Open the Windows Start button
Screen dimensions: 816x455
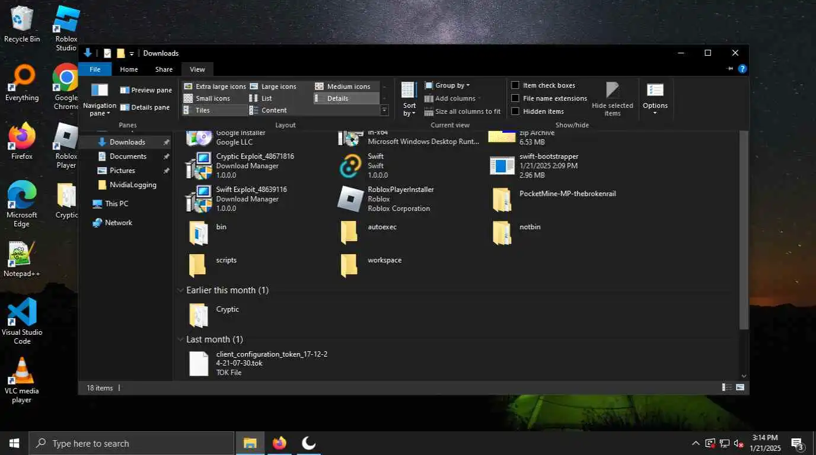click(x=14, y=443)
